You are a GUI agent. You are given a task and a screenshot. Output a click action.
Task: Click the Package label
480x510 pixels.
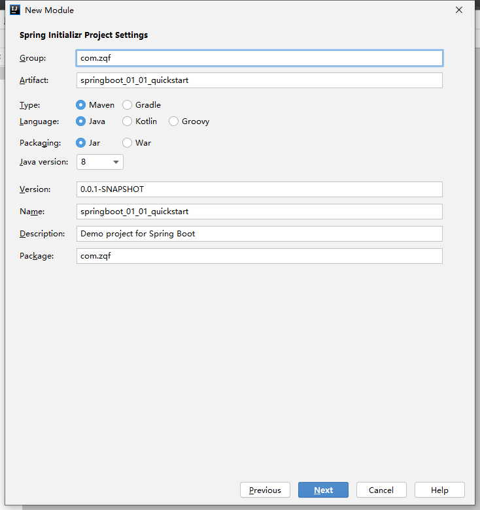tap(37, 256)
